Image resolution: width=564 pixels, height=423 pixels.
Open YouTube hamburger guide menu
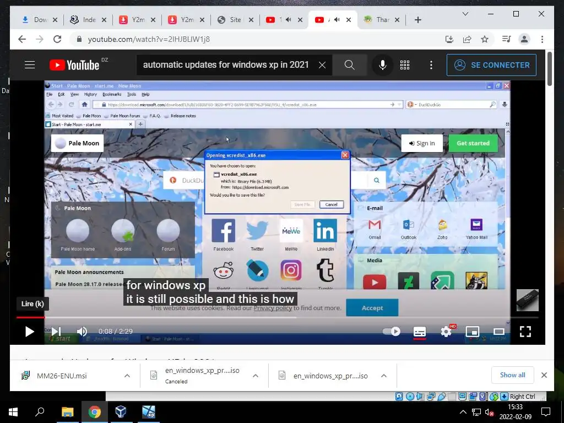(30, 65)
